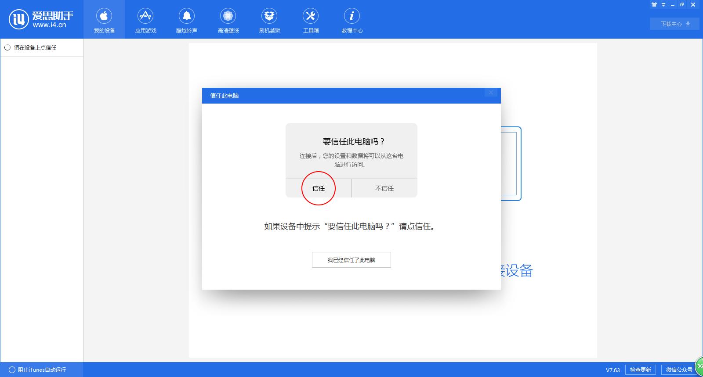Open the skin theme shirt icon
Screen dimensions: 703x377
(x=654, y=5)
